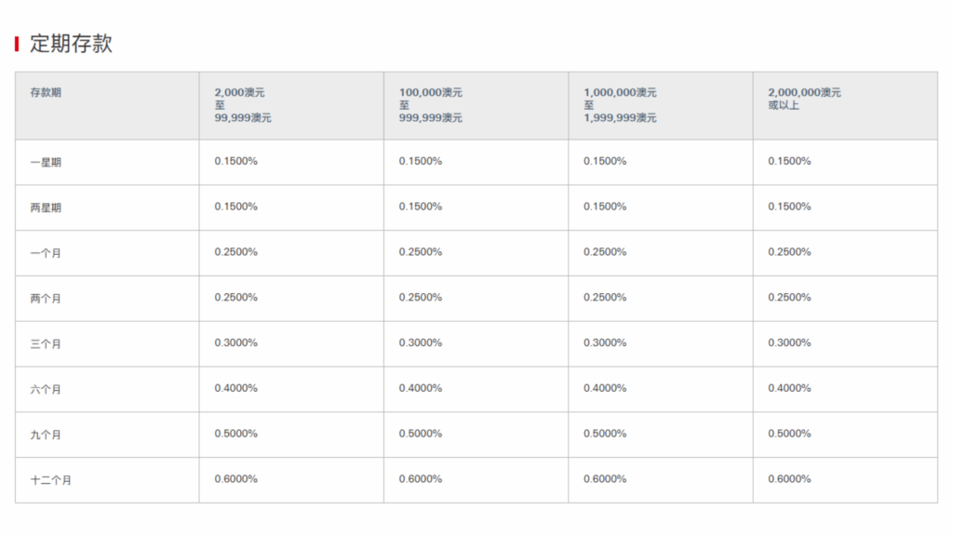Click 六个月 rate under 2,000,000澳元 column
This screenshot has height=536, width=953.
click(x=789, y=388)
